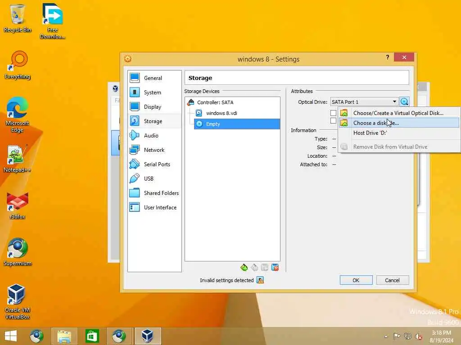
Task: Click the add new storage controller icon
Action: point(244,268)
